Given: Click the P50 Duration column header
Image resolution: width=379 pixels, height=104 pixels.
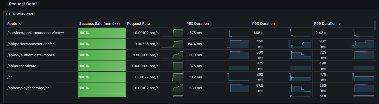Looking at the screenshot, I should pos(198,24).
